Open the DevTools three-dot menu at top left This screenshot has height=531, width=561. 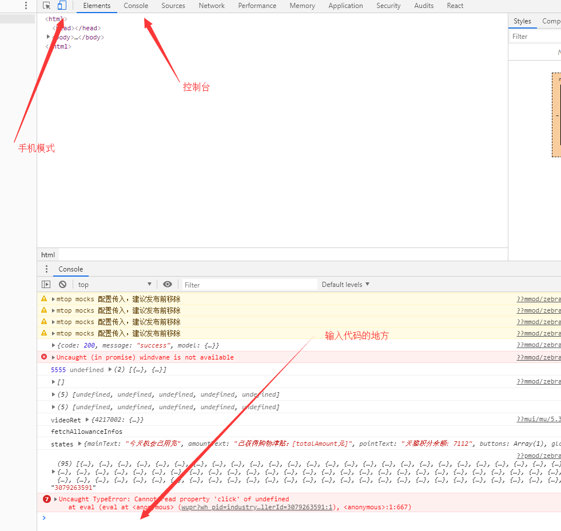pyautogui.click(x=26, y=6)
